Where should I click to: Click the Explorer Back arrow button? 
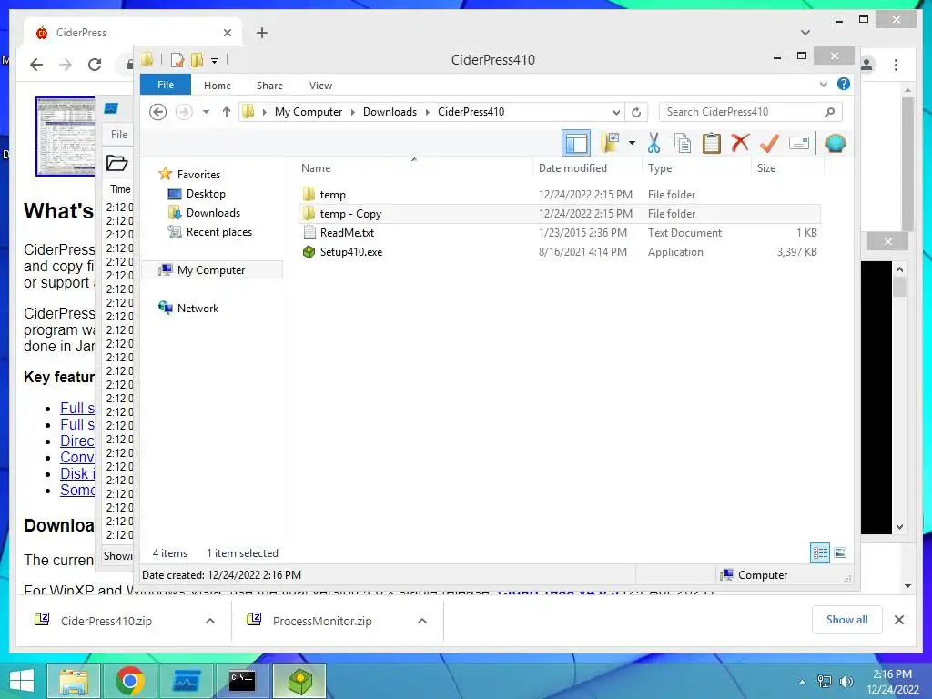[157, 112]
